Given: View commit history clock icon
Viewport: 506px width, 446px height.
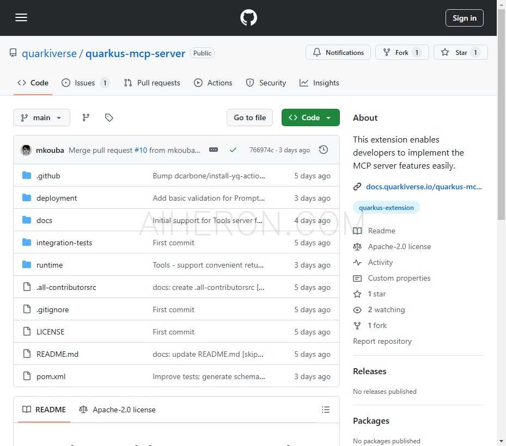Looking at the screenshot, I should tap(324, 150).
